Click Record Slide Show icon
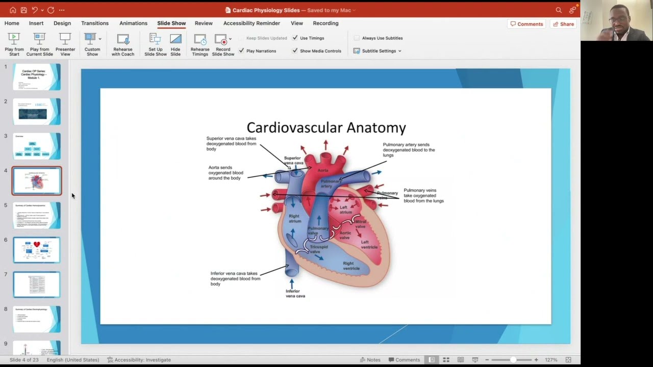Viewport: 653px width, 367px height. coord(221,39)
